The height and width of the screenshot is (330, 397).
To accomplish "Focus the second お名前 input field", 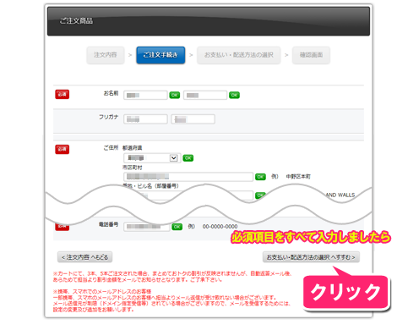I will click(205, 95).
